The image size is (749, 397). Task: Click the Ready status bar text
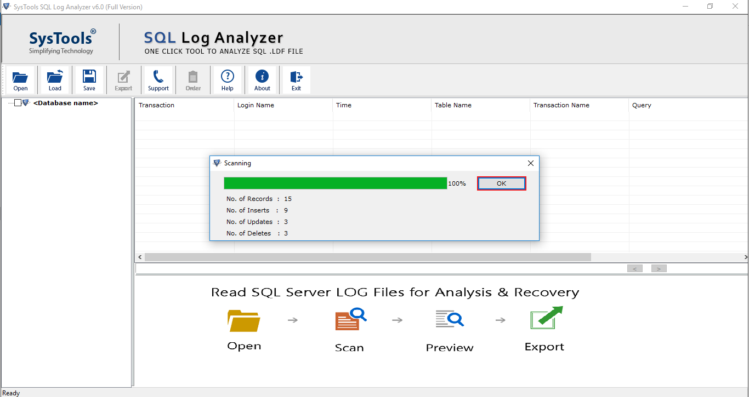(11, 393)
